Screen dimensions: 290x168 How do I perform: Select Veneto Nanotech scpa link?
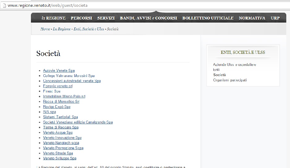[61, 143]
